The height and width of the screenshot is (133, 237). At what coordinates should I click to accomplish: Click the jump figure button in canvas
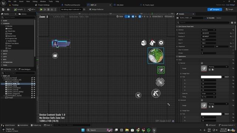click(138, 95)
